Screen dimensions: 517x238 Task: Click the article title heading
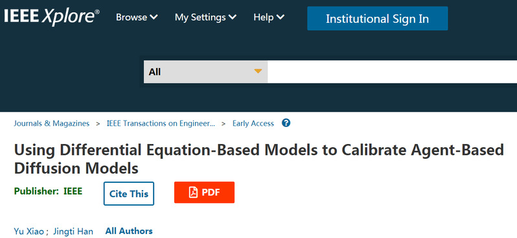[259, 159]
